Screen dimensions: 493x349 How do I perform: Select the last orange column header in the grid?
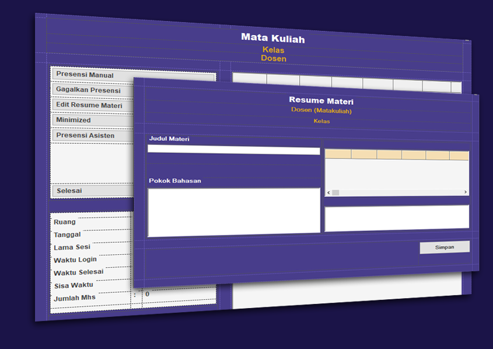coord(459,156)
